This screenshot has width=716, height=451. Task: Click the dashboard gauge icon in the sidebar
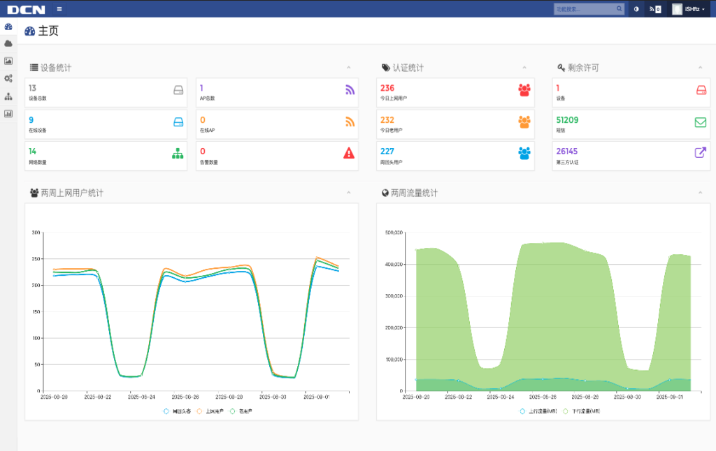coord(8,27)
